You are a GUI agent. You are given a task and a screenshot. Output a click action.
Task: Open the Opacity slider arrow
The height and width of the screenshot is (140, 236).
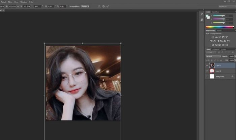[235, 56]
